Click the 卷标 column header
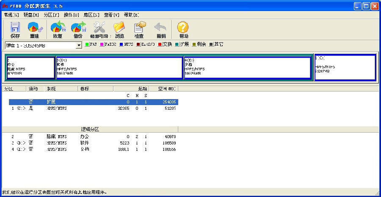Image resolution: width=381 pixels, height=197 pixels. [x=96, y=89]
